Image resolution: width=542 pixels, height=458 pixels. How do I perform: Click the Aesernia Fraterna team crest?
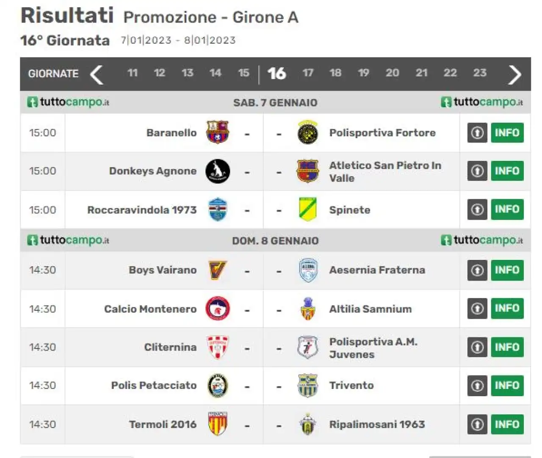pyautogui.click(x=308, y=270)
